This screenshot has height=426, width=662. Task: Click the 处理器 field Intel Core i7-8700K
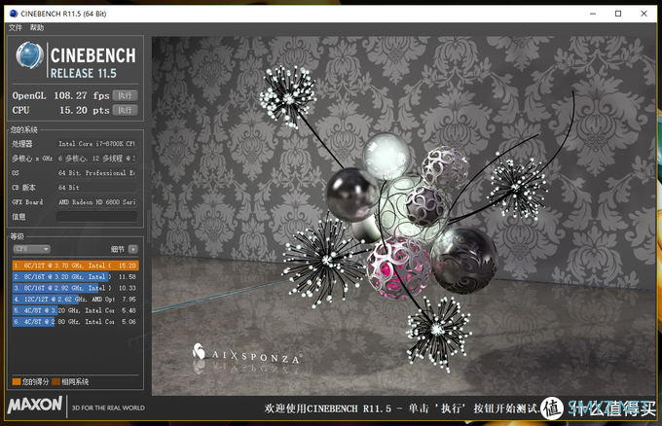click(x=96, y=143)
